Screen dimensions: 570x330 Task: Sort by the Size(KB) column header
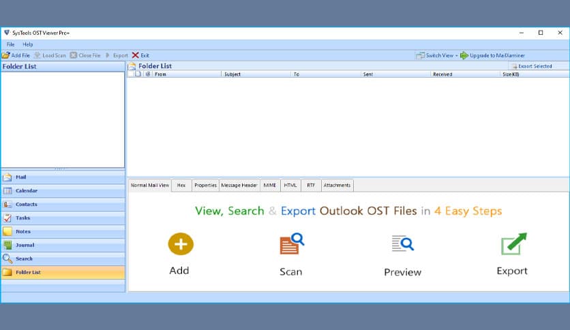(535, 74)
